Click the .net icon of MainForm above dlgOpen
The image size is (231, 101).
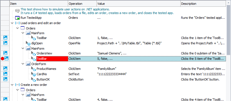coord(28,33)
